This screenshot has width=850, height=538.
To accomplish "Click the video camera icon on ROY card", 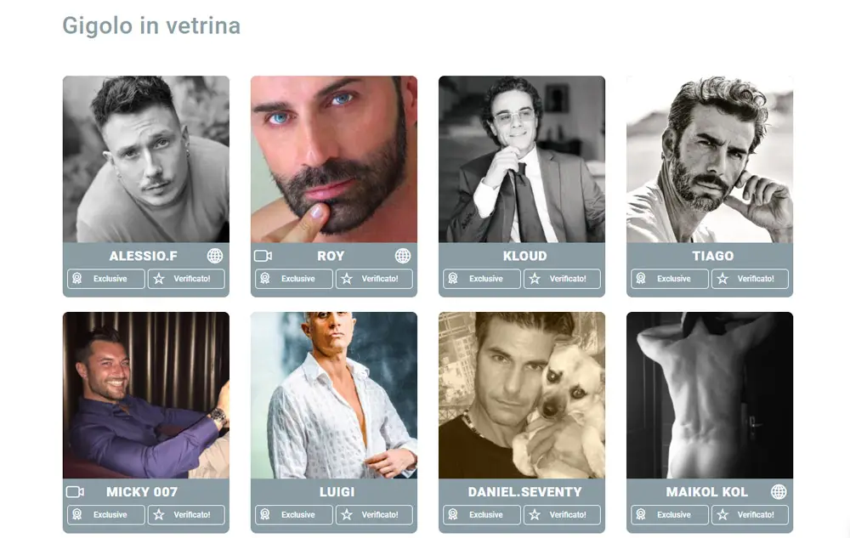I will click(263, 256).
